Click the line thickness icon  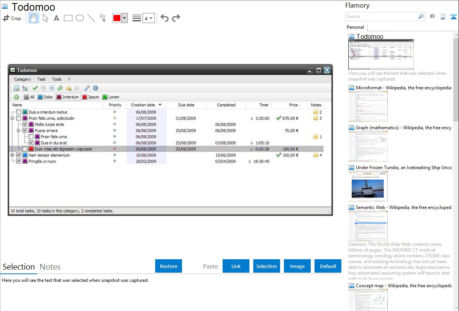(137, 18)
